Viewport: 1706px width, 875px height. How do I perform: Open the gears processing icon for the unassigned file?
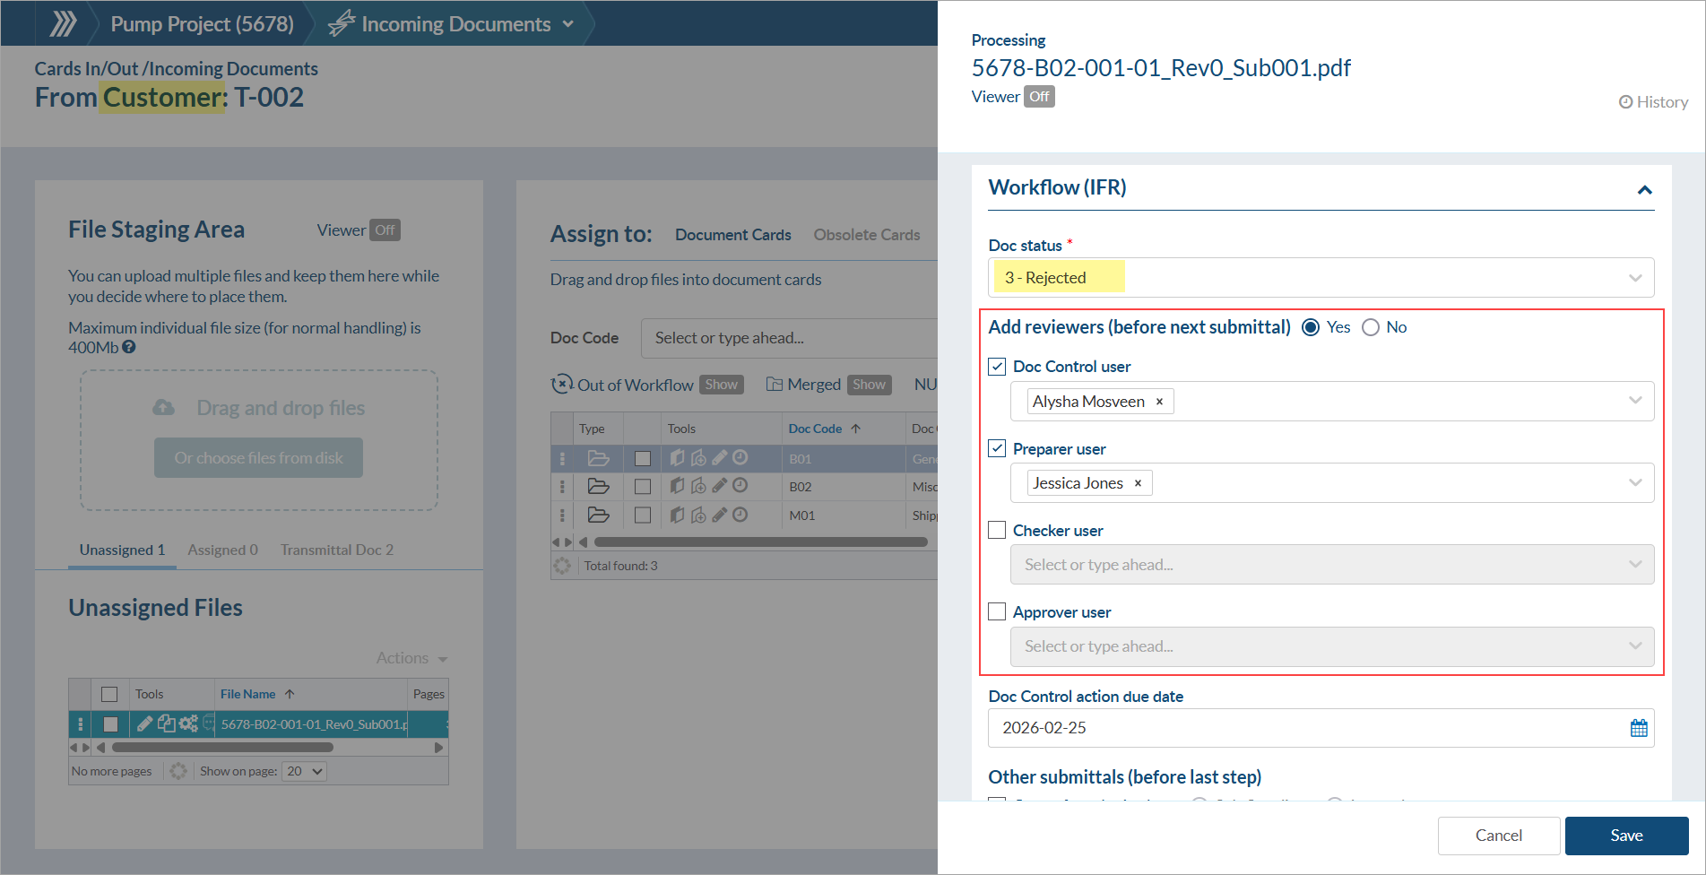[x=187, y=723]
